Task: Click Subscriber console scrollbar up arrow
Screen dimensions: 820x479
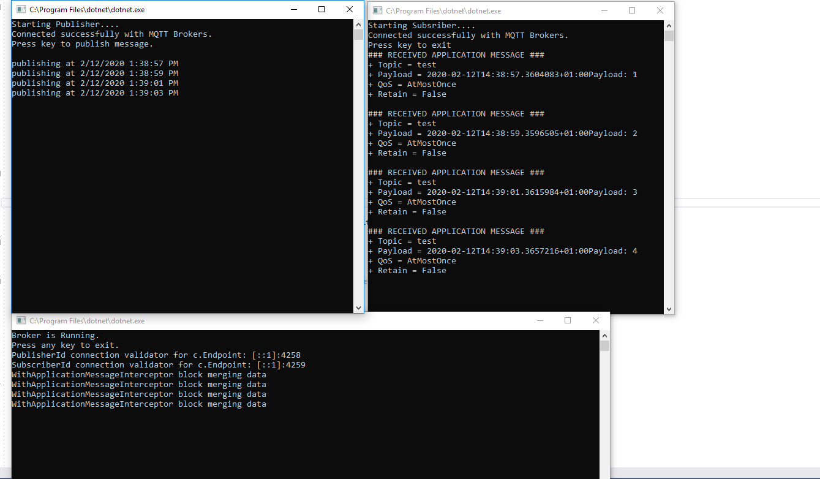Action: pos(669,26)
